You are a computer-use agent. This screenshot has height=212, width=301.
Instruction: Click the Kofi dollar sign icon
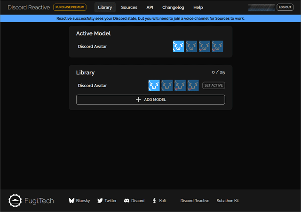[x=154, y=201]
